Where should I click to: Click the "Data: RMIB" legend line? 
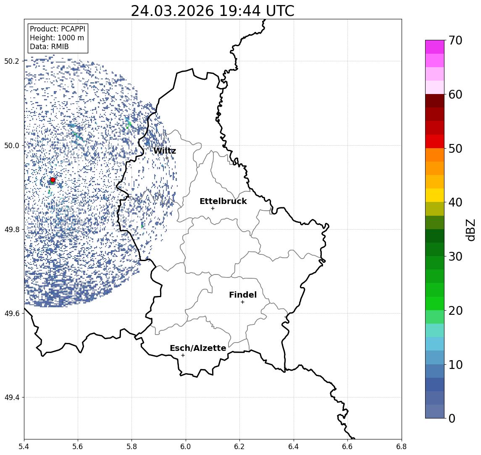point(49,47)
